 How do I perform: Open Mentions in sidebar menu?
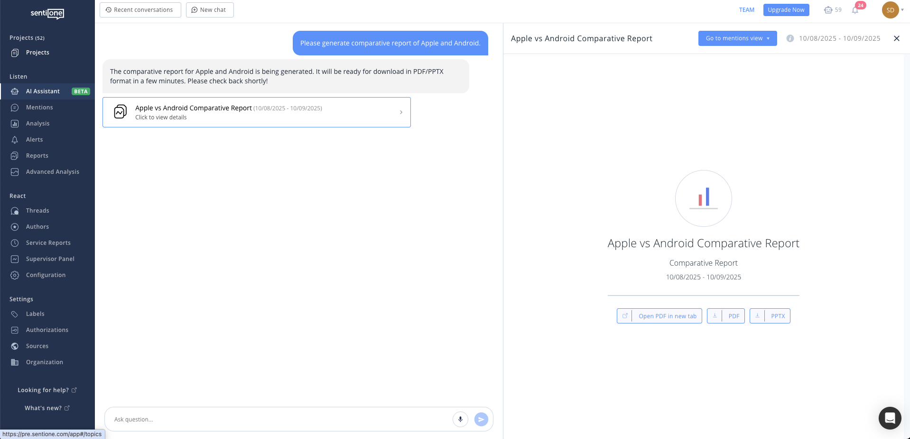click(x=39, y=108)
